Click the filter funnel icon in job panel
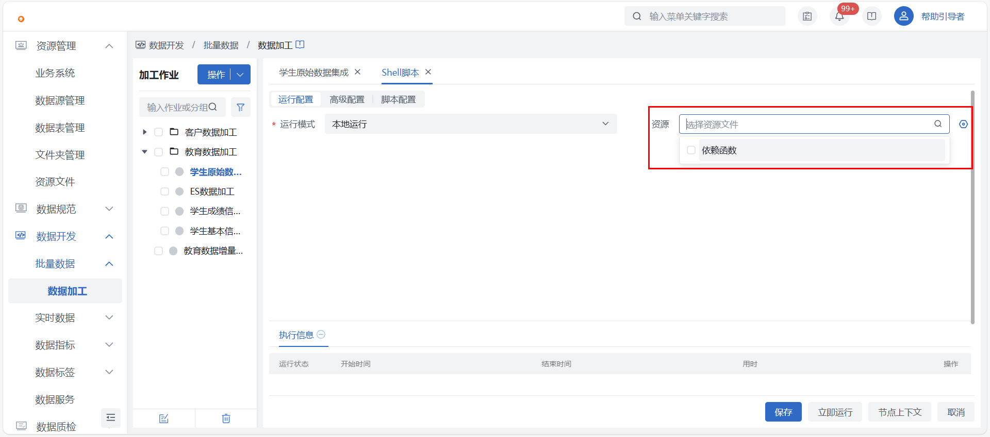 coord(240,107)
